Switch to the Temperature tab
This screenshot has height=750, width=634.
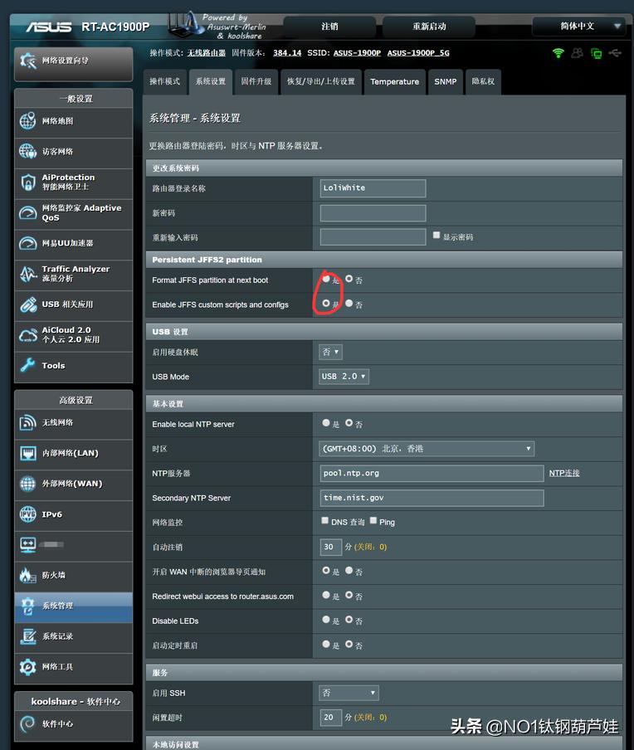[395, 82]
